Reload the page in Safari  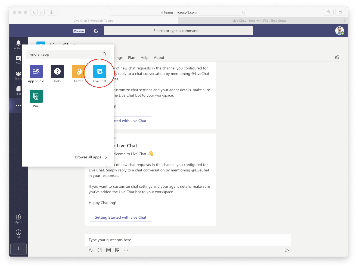244,12
